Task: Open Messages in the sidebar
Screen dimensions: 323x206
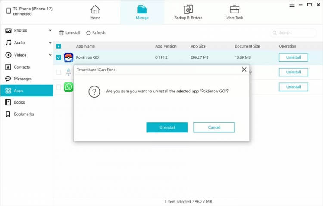Action: (x=23, y=79)
